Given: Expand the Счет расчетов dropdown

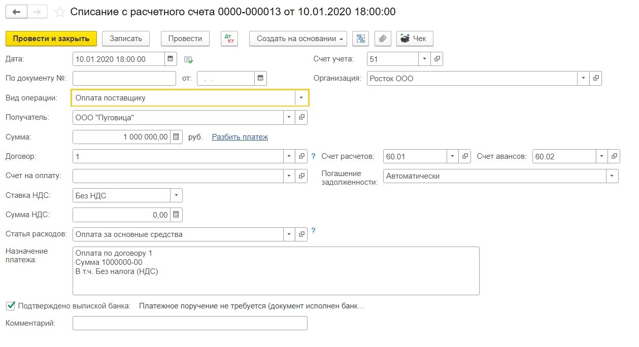Looking at the screenshot, I should point(453,156).
